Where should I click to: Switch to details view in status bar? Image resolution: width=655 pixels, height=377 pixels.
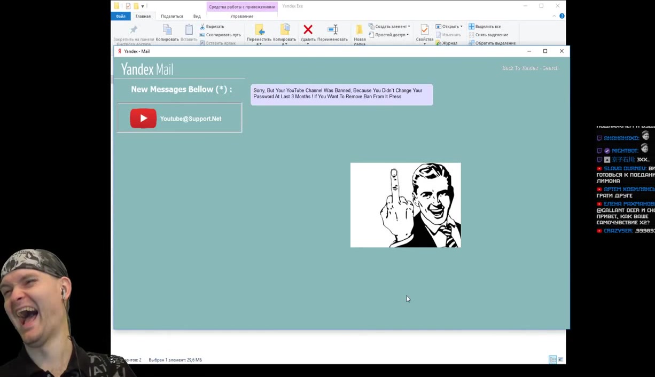tap(552, 360)
